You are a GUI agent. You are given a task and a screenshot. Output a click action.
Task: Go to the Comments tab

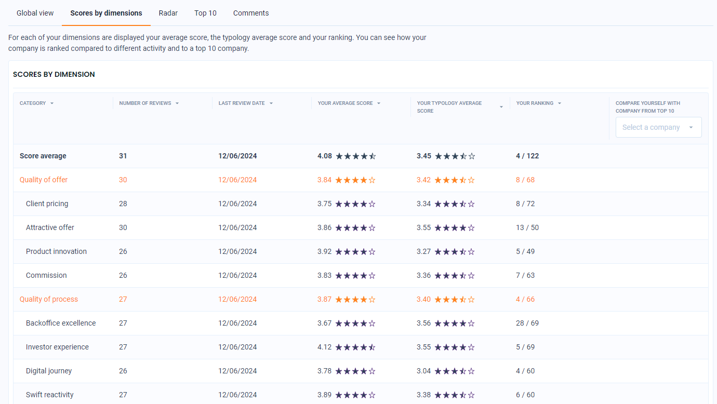coord(251,13)
